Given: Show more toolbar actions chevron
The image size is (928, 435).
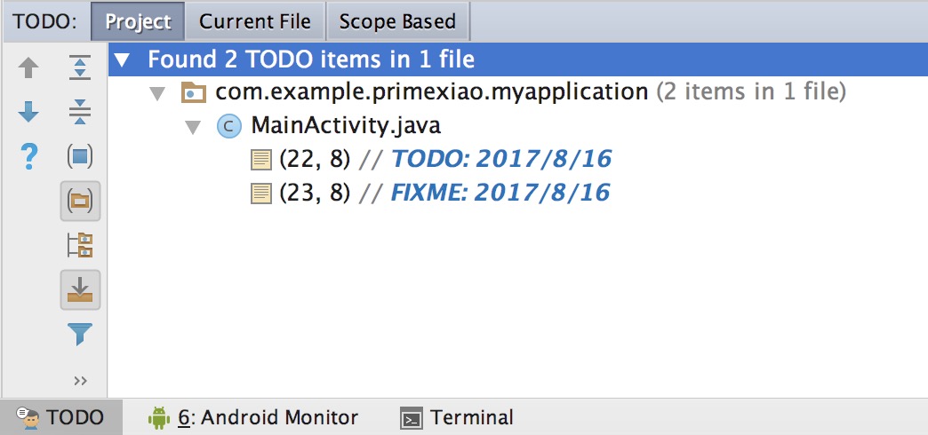Looking at the screenshot, I should pos(81,381).
